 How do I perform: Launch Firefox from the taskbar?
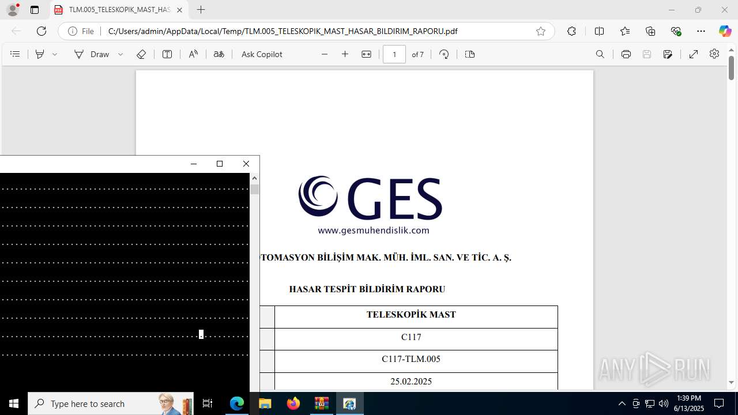click(x=293, y=403)
